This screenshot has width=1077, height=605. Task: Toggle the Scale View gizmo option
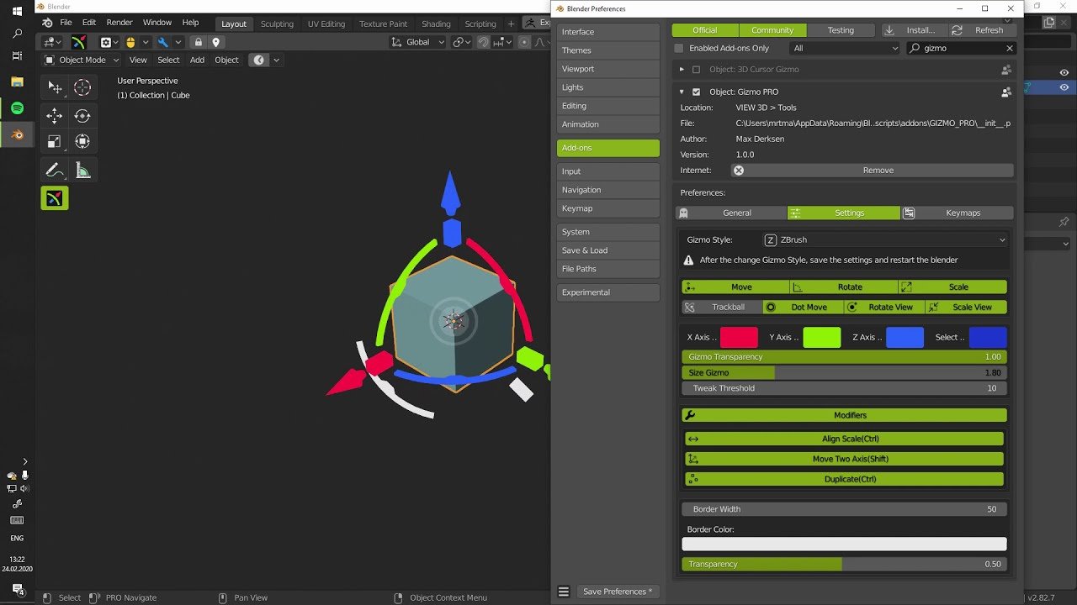click(x=966, y=308)
